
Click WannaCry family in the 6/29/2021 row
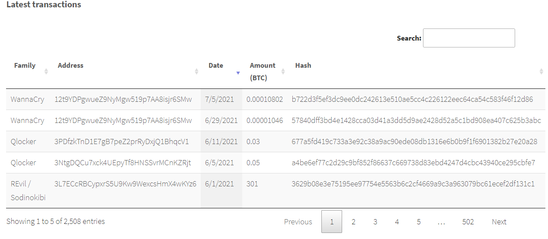(x=28, y=120)
